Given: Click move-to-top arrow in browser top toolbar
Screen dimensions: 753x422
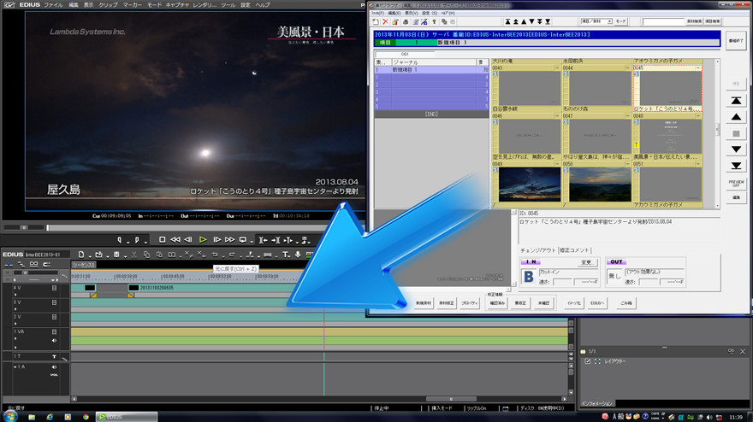Looking at the screenshot, I should 507,21.
